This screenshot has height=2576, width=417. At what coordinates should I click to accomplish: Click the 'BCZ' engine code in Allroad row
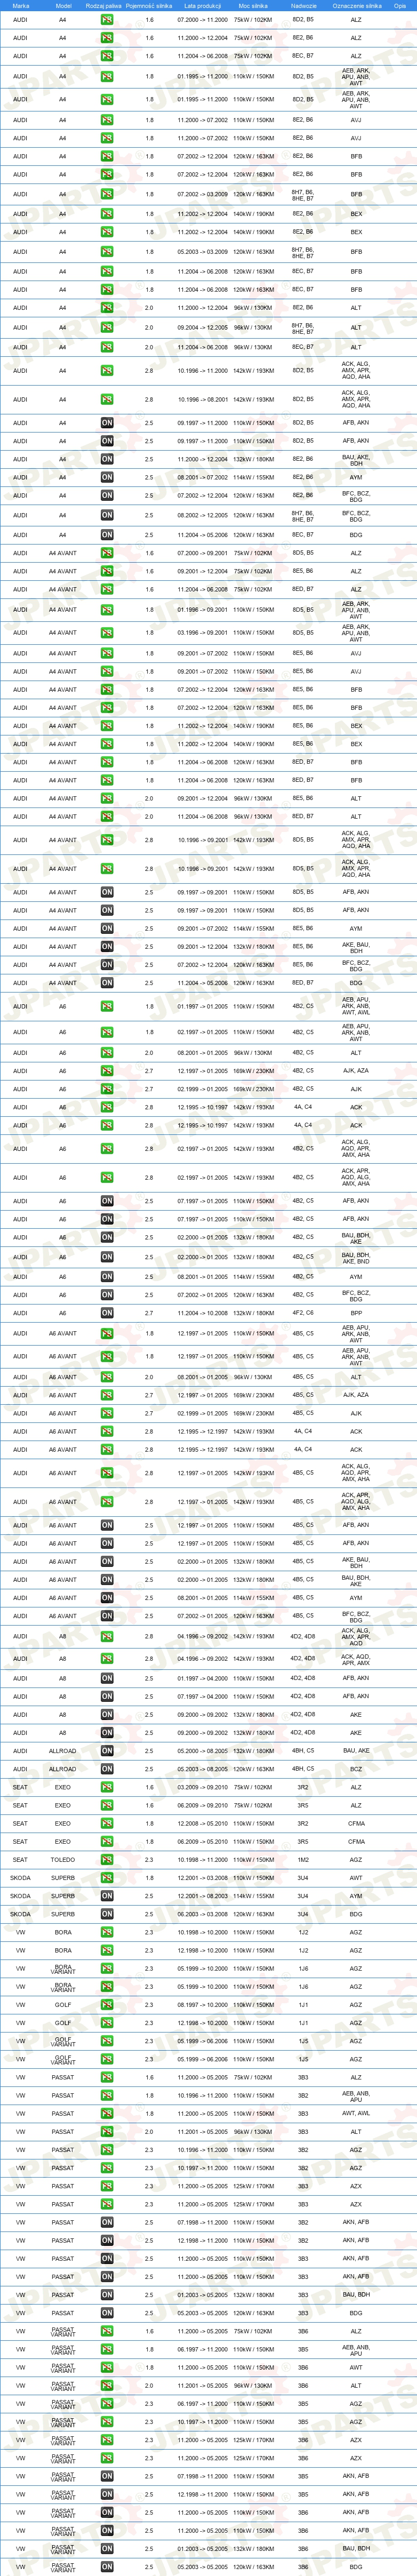356,1769
